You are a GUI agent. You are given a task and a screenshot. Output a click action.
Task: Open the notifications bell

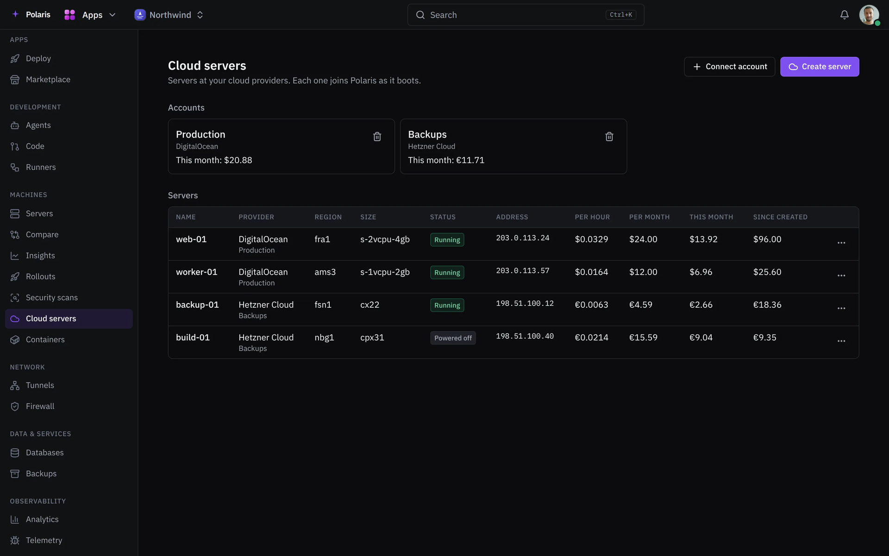click(844, 15)
